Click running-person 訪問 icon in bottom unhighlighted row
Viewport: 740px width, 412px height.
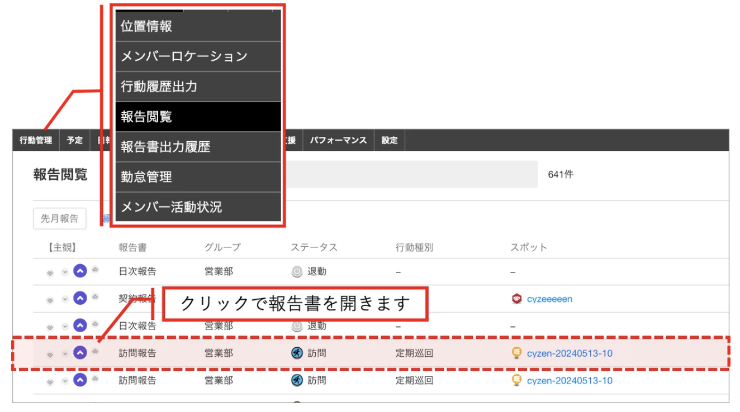click(297, 380)
